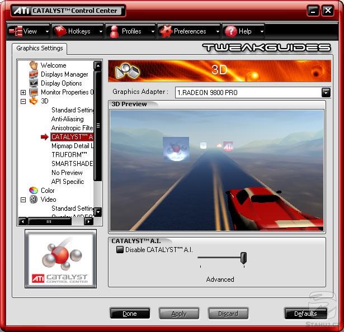344x332 pixels.
Task: Click the Hotkeys red key icon
Action: [x=60, y=31]
